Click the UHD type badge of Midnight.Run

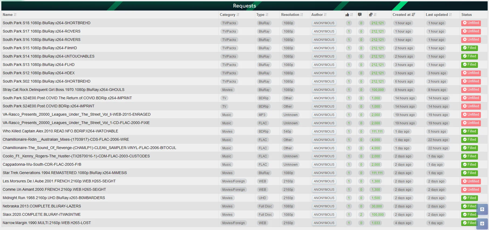pos(262,198)
